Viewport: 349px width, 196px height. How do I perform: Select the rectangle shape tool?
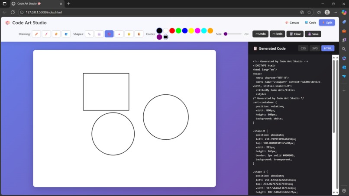point(99,34)
